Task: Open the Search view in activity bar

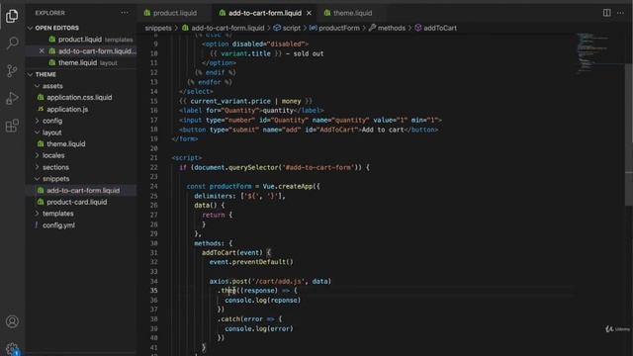Action: point(12,43)
